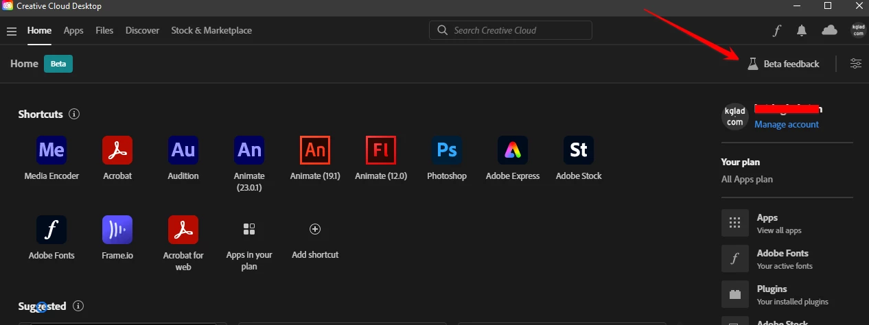Open Apps – View all apps in sidebar
The image size is (869, 325).
pyautogui.click(x=787, y=223)
